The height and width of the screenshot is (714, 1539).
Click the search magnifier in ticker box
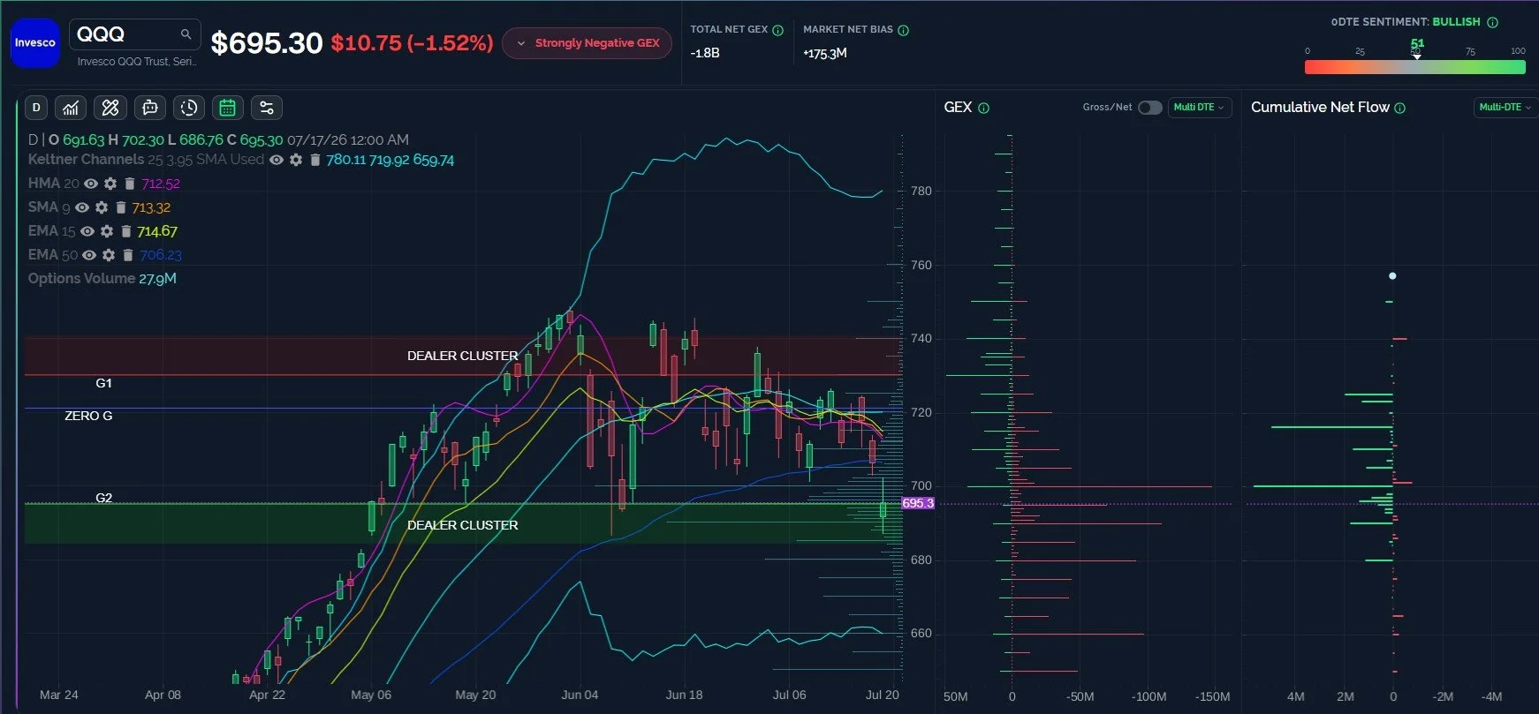click(x=186, y=34)
